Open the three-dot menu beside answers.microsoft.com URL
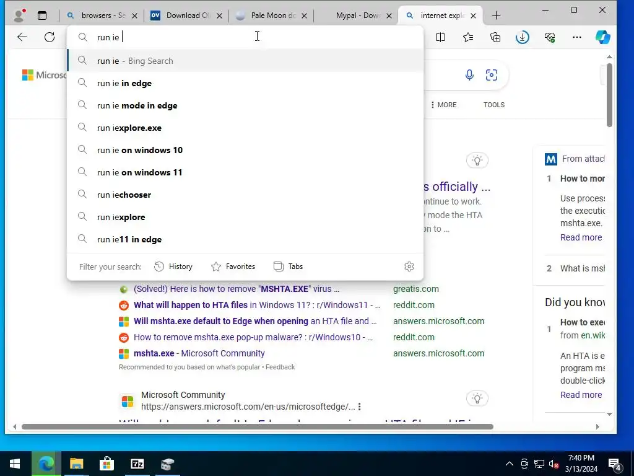This screenshot has width=634, height=476. pos(359,407)
